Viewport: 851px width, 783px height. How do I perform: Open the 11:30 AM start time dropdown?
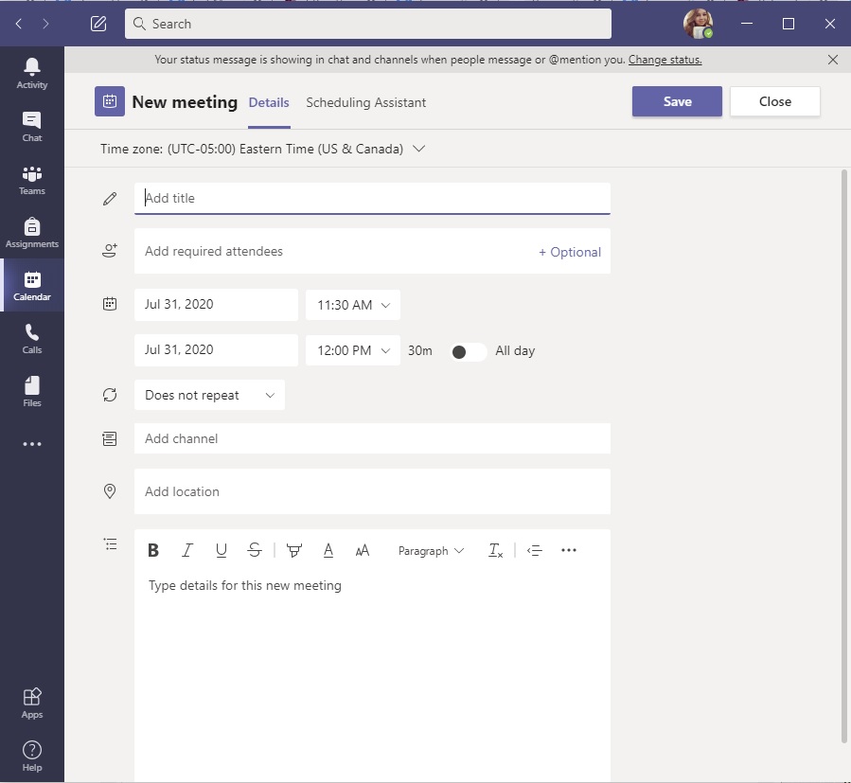coord(353,305)
